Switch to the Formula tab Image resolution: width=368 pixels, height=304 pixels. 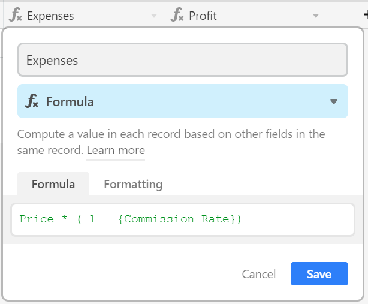(x=53, y=184)
